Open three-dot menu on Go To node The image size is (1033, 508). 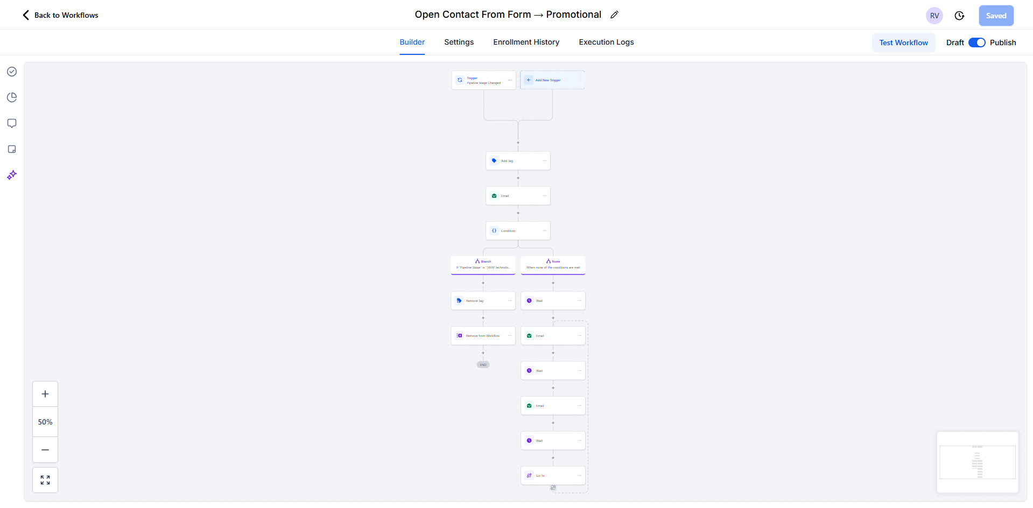[x=579, y=475]
